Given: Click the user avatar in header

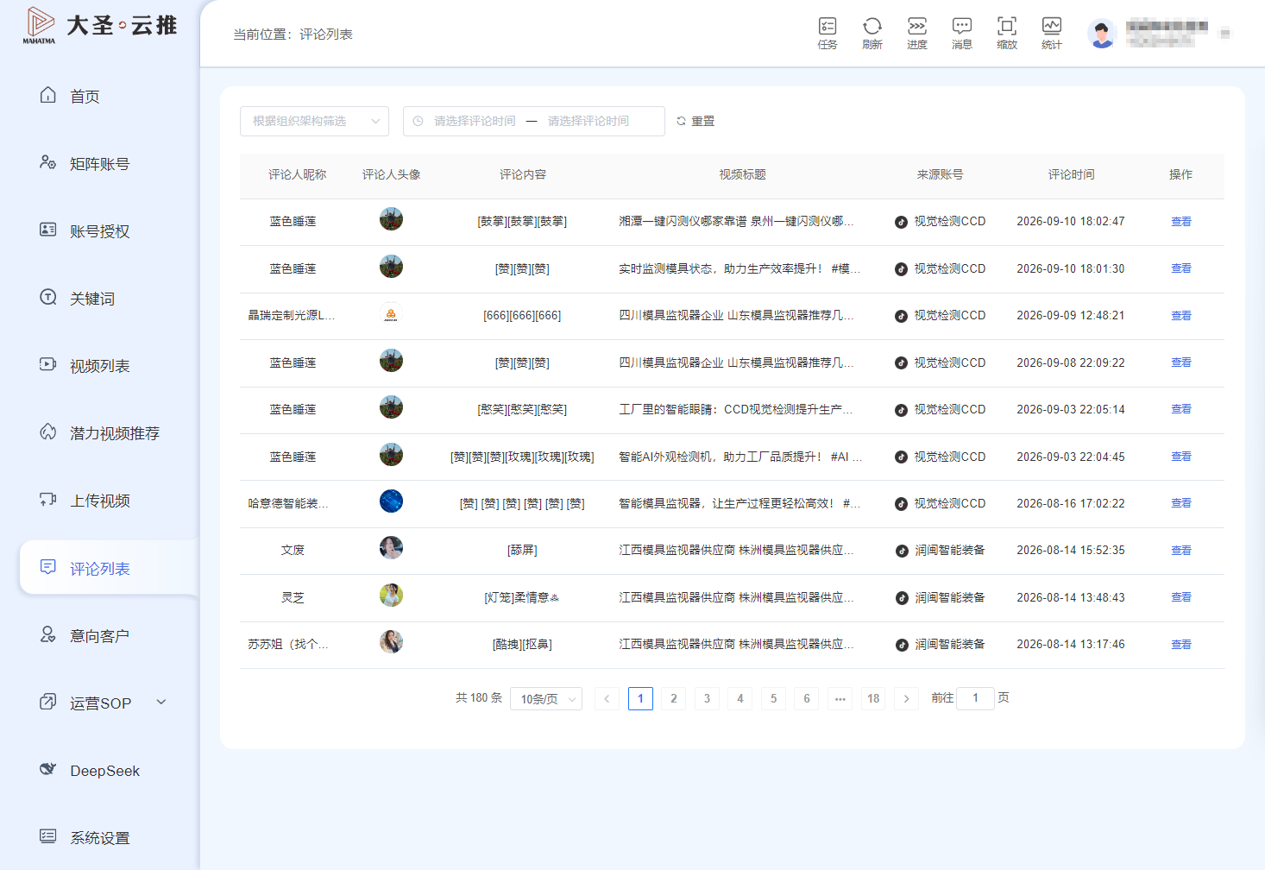Looking at the screenshot, I should pos(1102,34).
